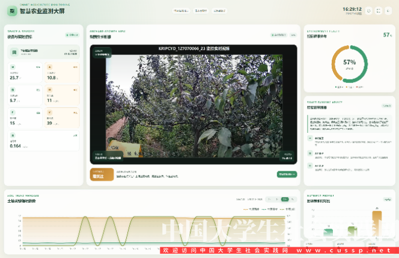
Task: Open the 39 sensor reading card
Action: pos(62,118)
